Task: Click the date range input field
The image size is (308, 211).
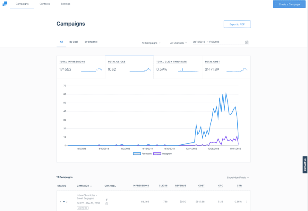Action: pyautogui.click(x=218, y=42)
